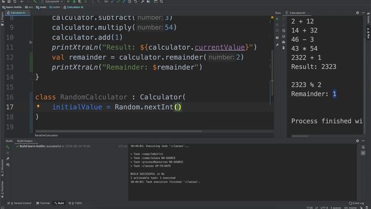
Task: Click the intention lightbulb on line 17
Action: [38, 106]
